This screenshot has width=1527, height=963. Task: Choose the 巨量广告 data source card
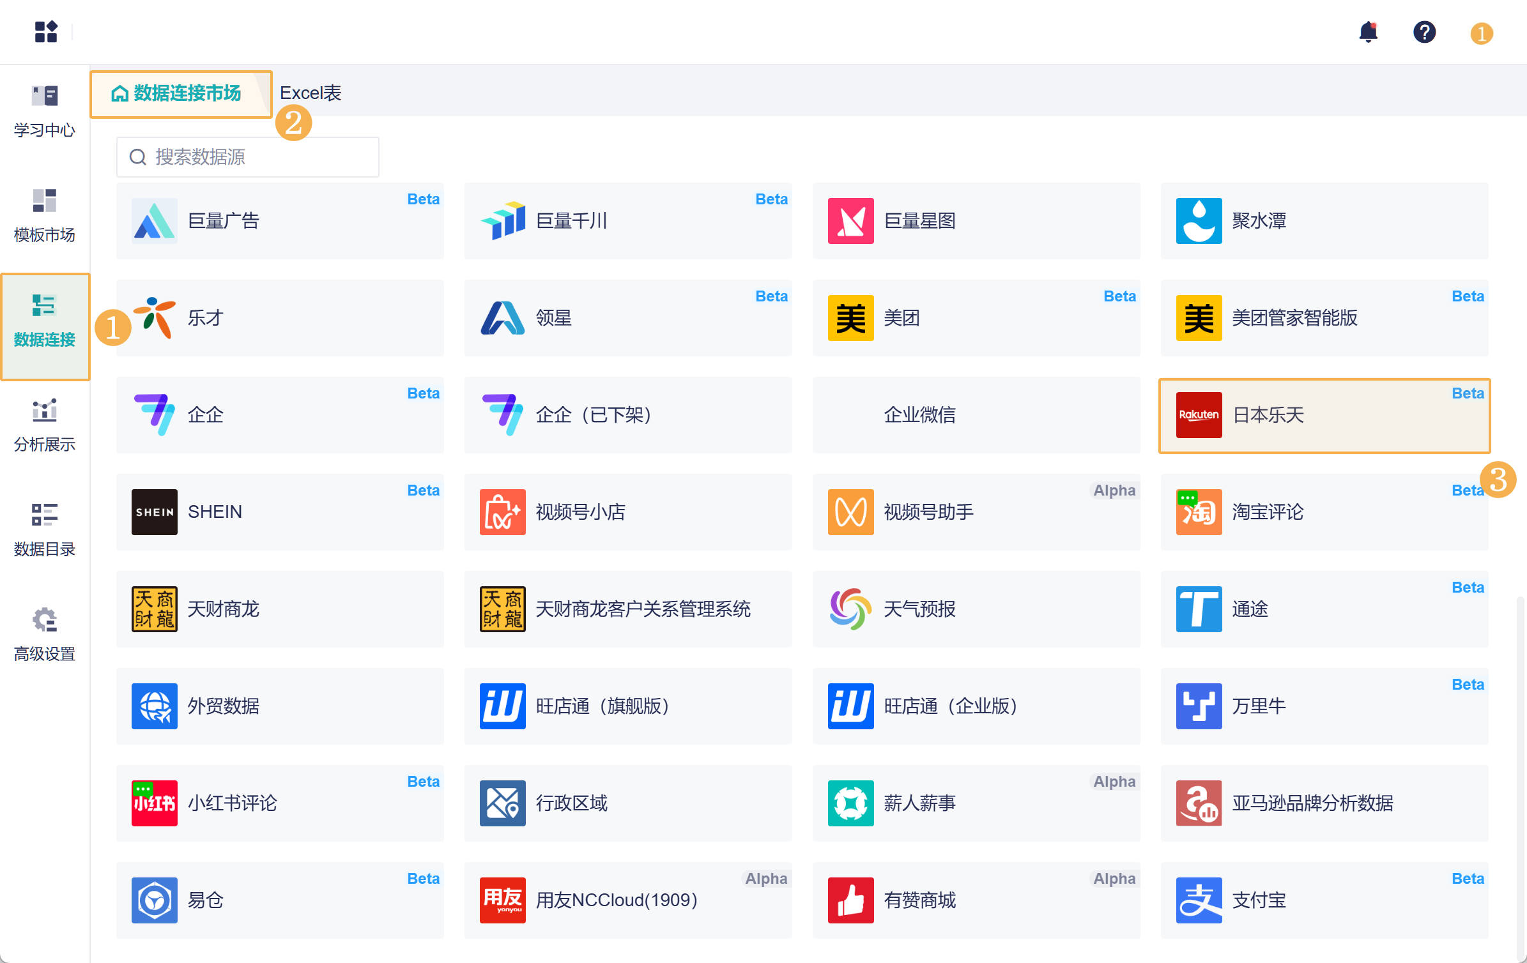280,222
